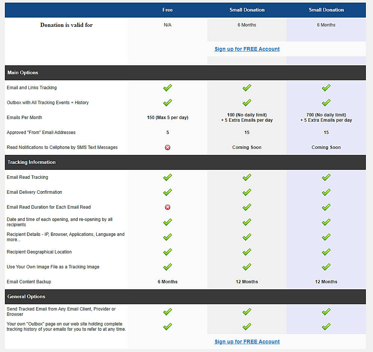The width and height of the screenshot is (373, 352).
Task: Select the Small Donation header above the 700-email column
Action: pyautogui.click(x=326, y=10)
